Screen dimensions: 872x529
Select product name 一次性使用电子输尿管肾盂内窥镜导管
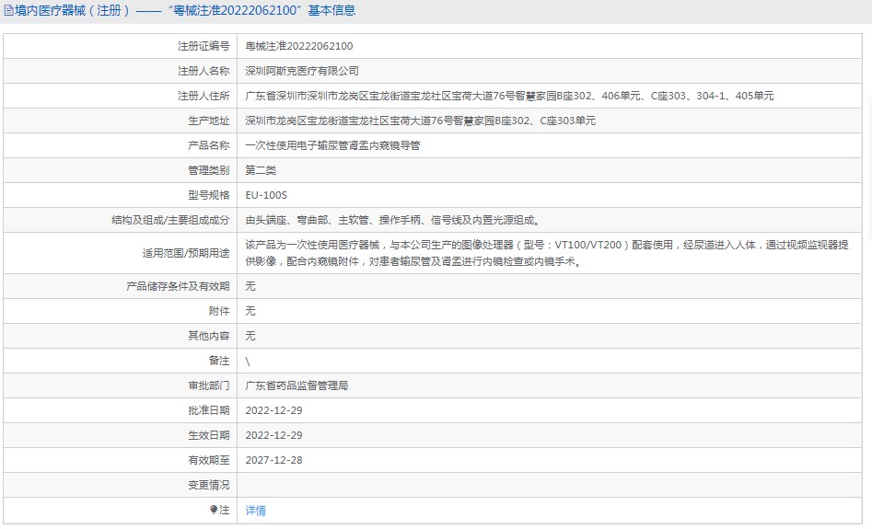(x=332, y=145)
